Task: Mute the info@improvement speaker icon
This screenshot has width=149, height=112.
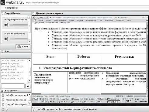Action: [6, 25]
